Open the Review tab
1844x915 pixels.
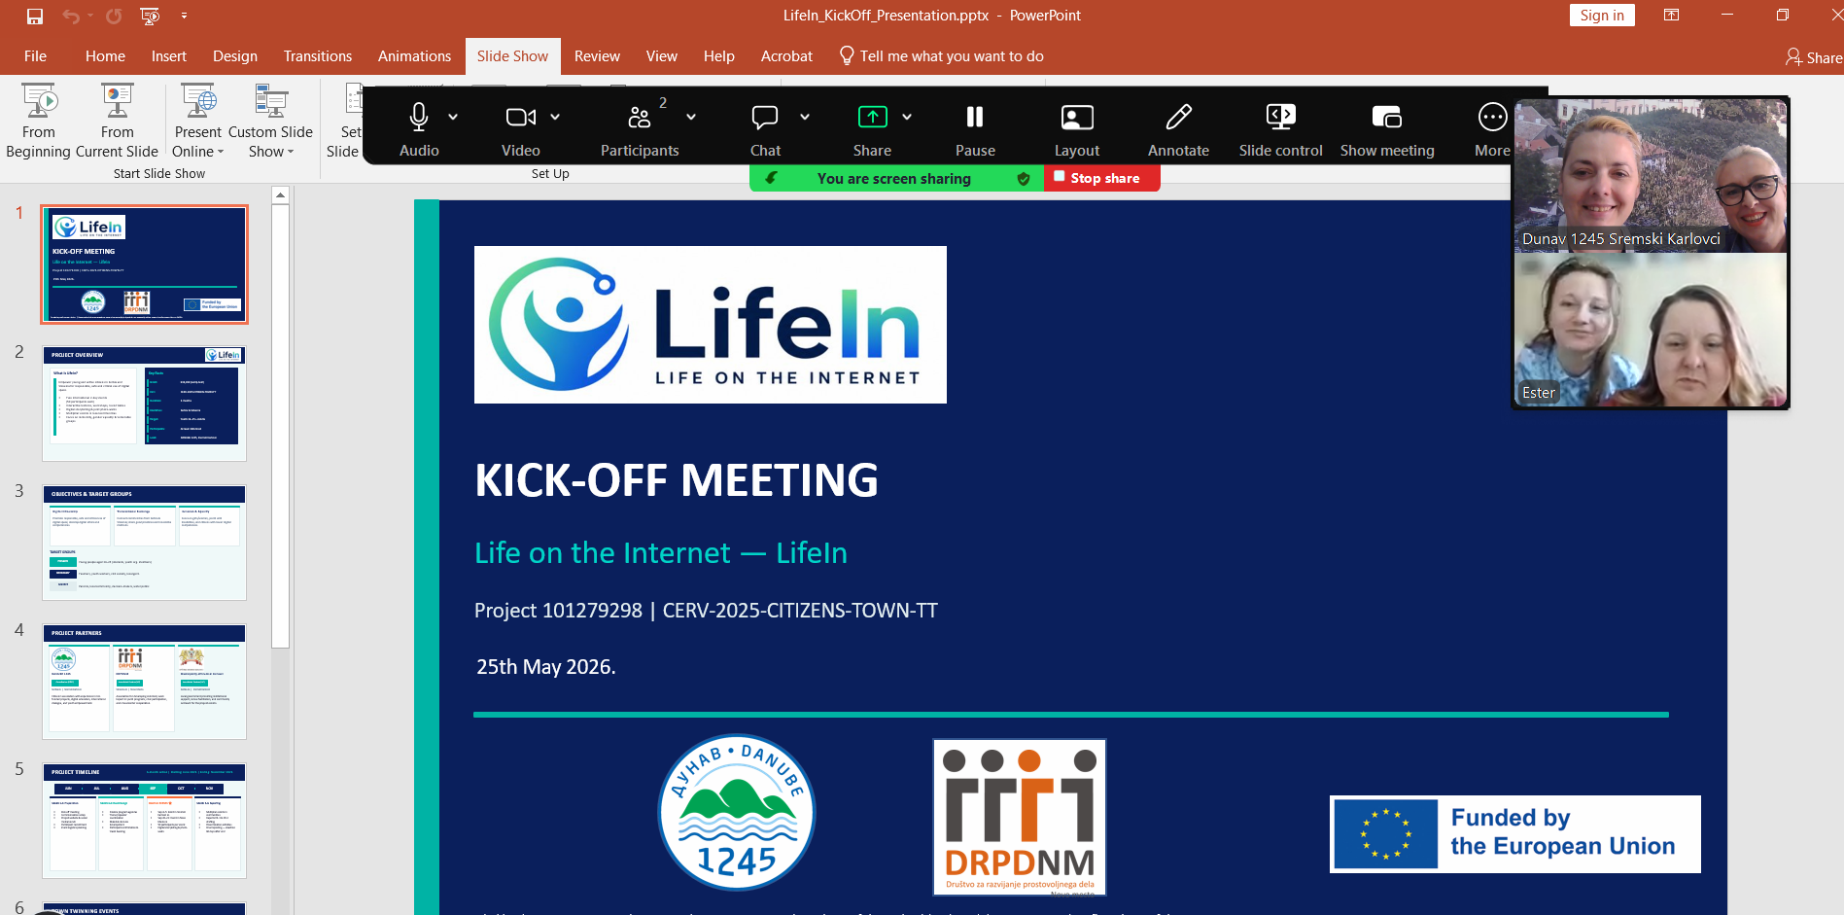(597, 56)
